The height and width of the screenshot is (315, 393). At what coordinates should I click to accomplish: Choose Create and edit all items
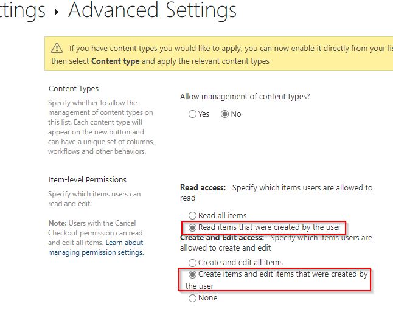[x=193, y=263]
